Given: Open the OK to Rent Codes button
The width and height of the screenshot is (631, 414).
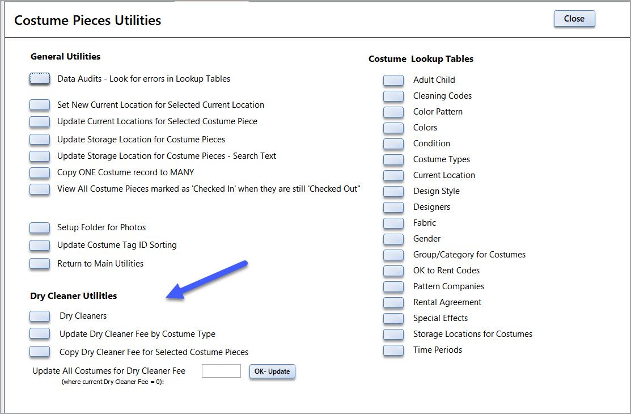Looking at the screenshot, I should coord(393,271).
